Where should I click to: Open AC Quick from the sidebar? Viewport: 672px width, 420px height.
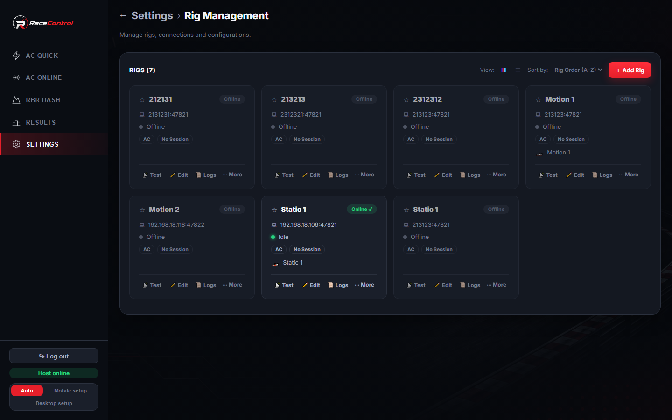point(54,56)
